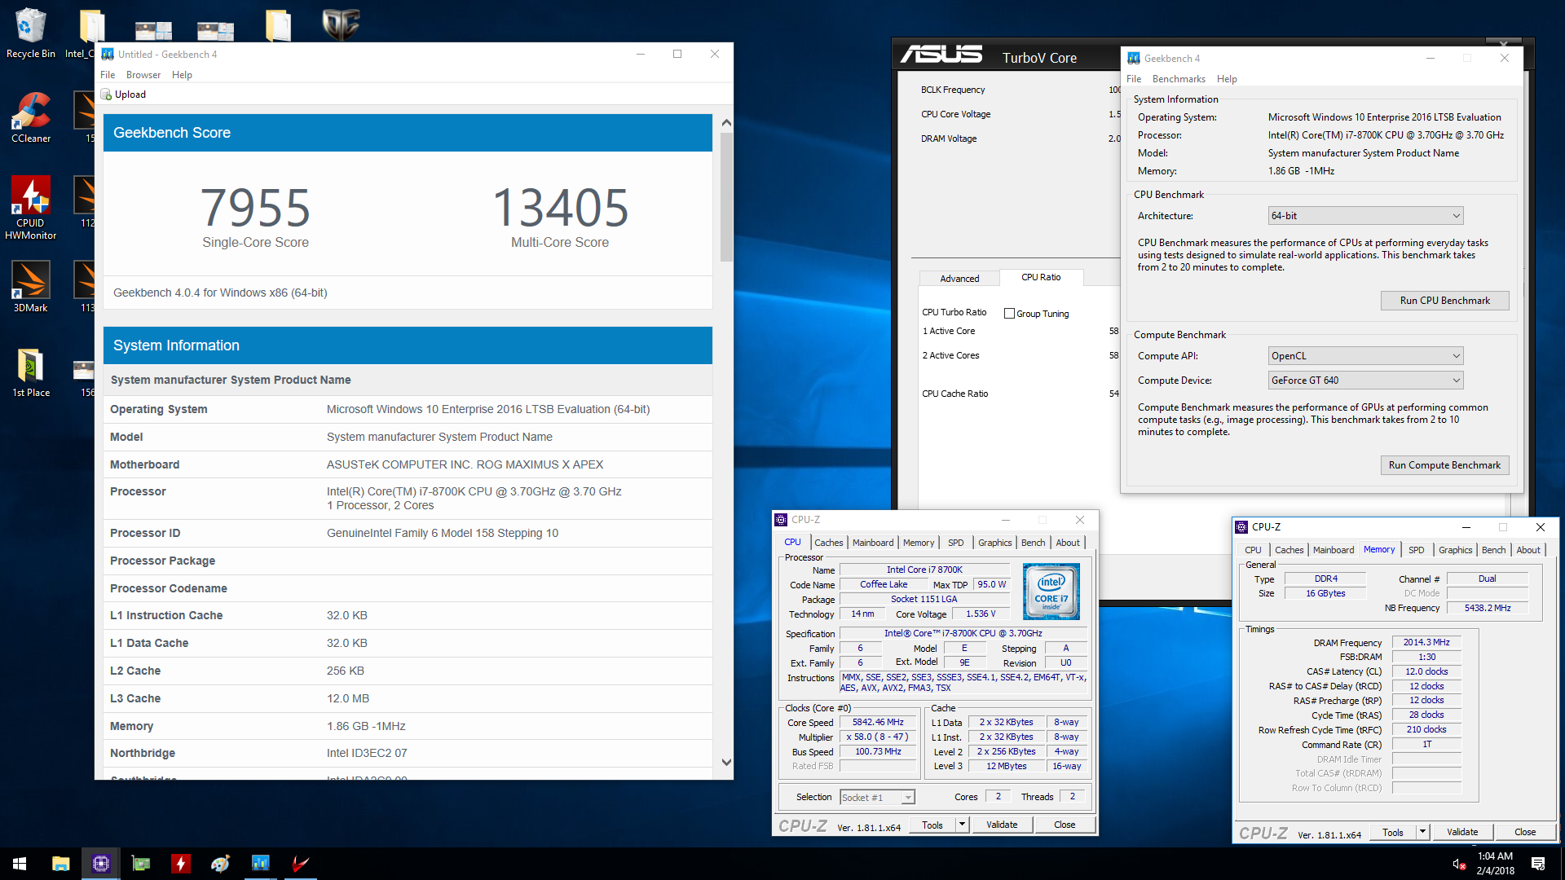Click the ASUS logo in TurboV Core
1565x880 pixels.
point(941,55)
